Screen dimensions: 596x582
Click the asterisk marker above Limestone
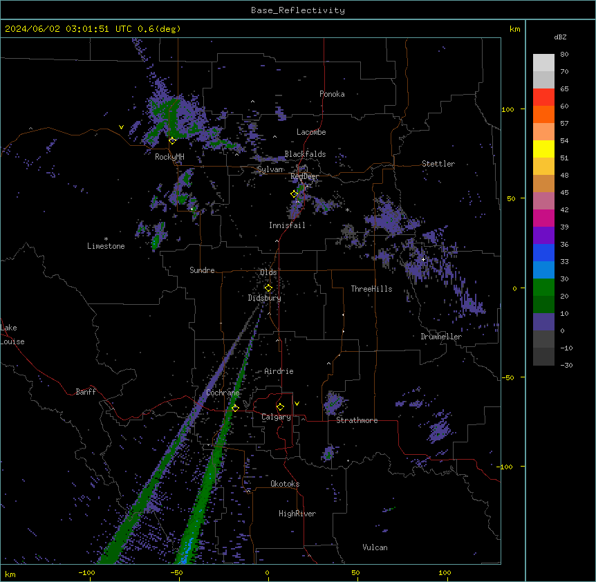106,239
